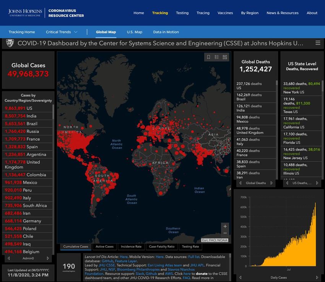Image resolution: width=325 pixels, height=282 pixels.
Task: Click the country cases list scrollbar
Action: click(x=53, y=112)
